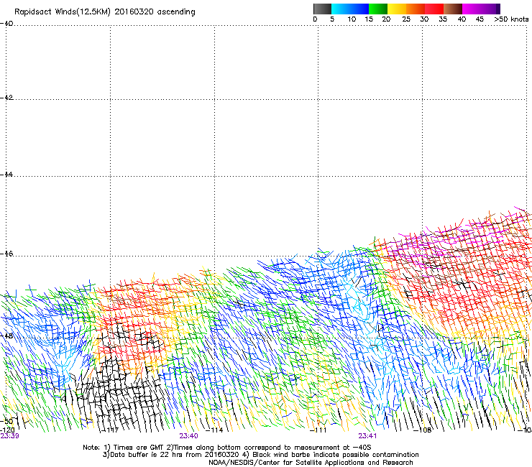The width and height of the screenshot is (532, 467).
Task: Click the note line 'Times are GMT'
Action: 227,448
